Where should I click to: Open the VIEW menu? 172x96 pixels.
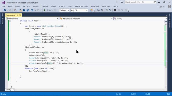(x=17, y=6)
